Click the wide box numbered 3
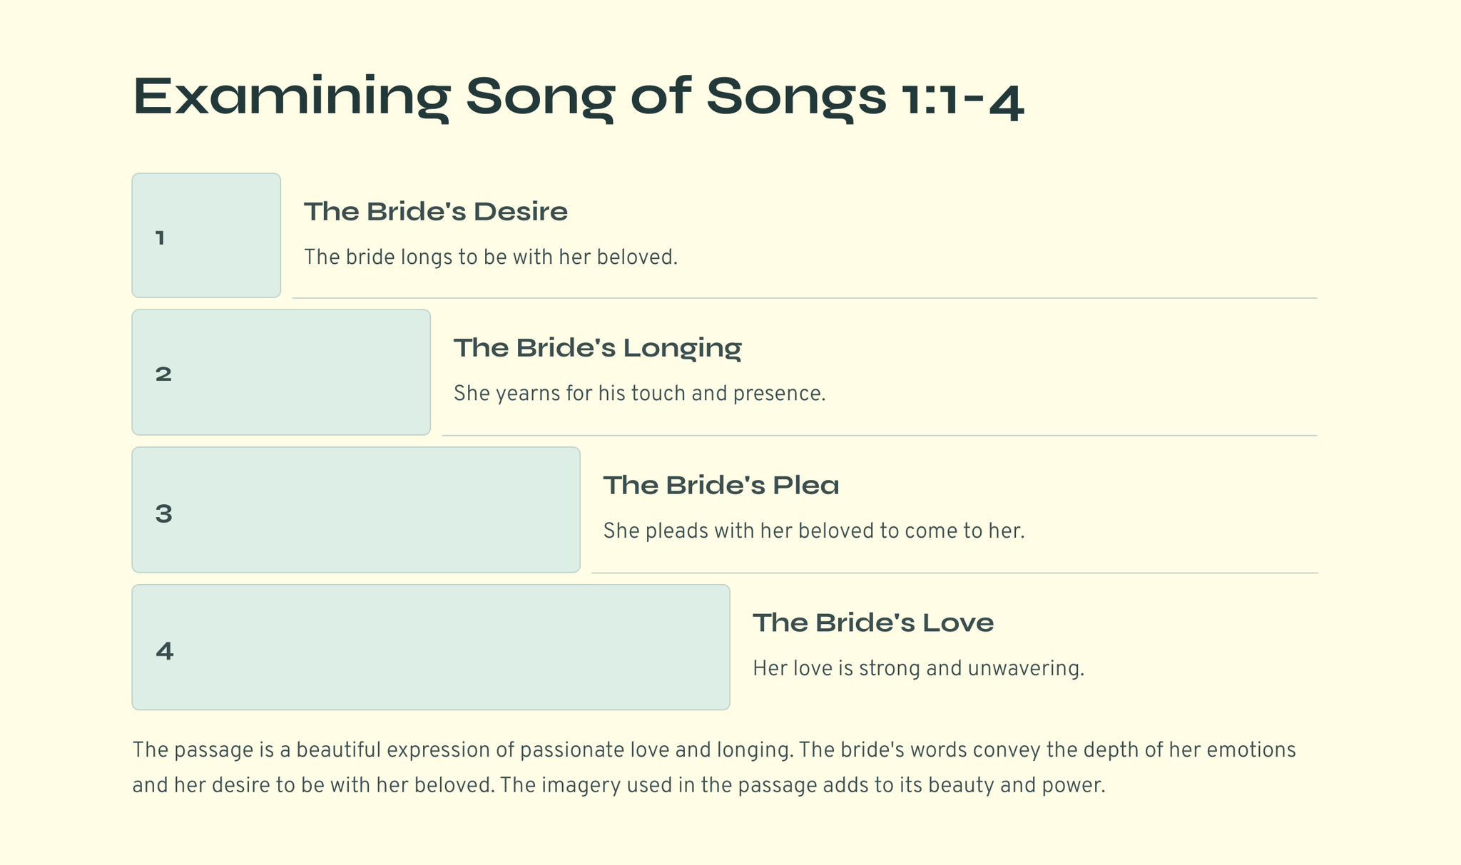Screen dimensions: 1461x865 click(356, 510)
